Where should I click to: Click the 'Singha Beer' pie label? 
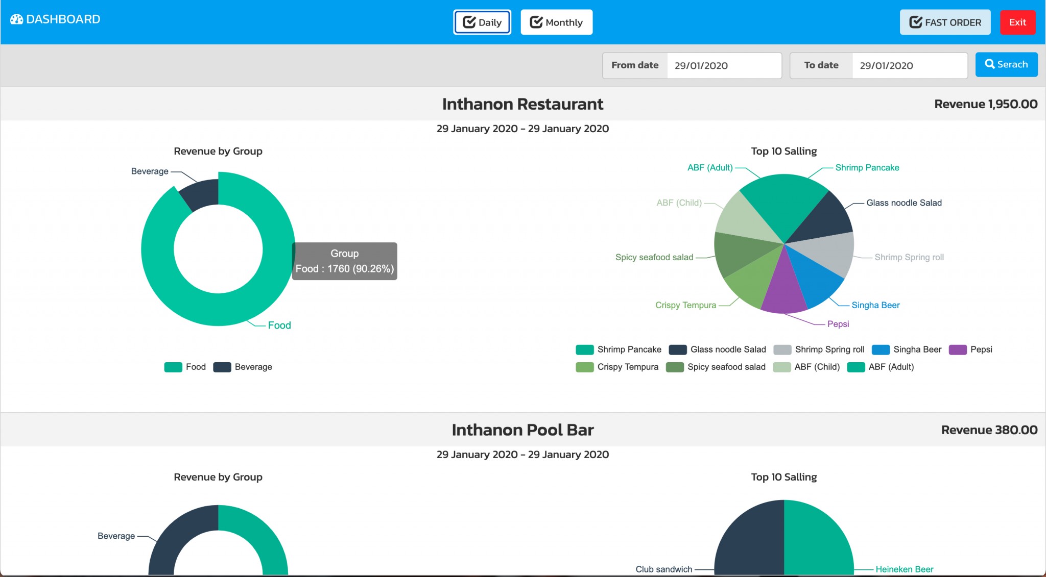(x=875, y=305)
